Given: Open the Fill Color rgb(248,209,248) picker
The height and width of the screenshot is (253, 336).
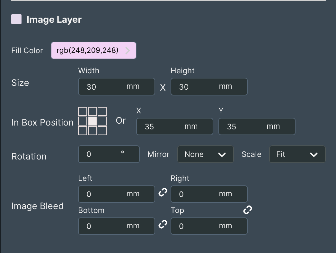Looking at the screenshot, I should click(x=93, y=50).
